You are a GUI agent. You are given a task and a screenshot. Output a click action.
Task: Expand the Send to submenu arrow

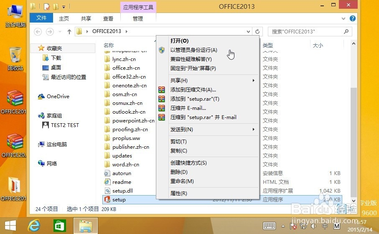pos(253,130)
